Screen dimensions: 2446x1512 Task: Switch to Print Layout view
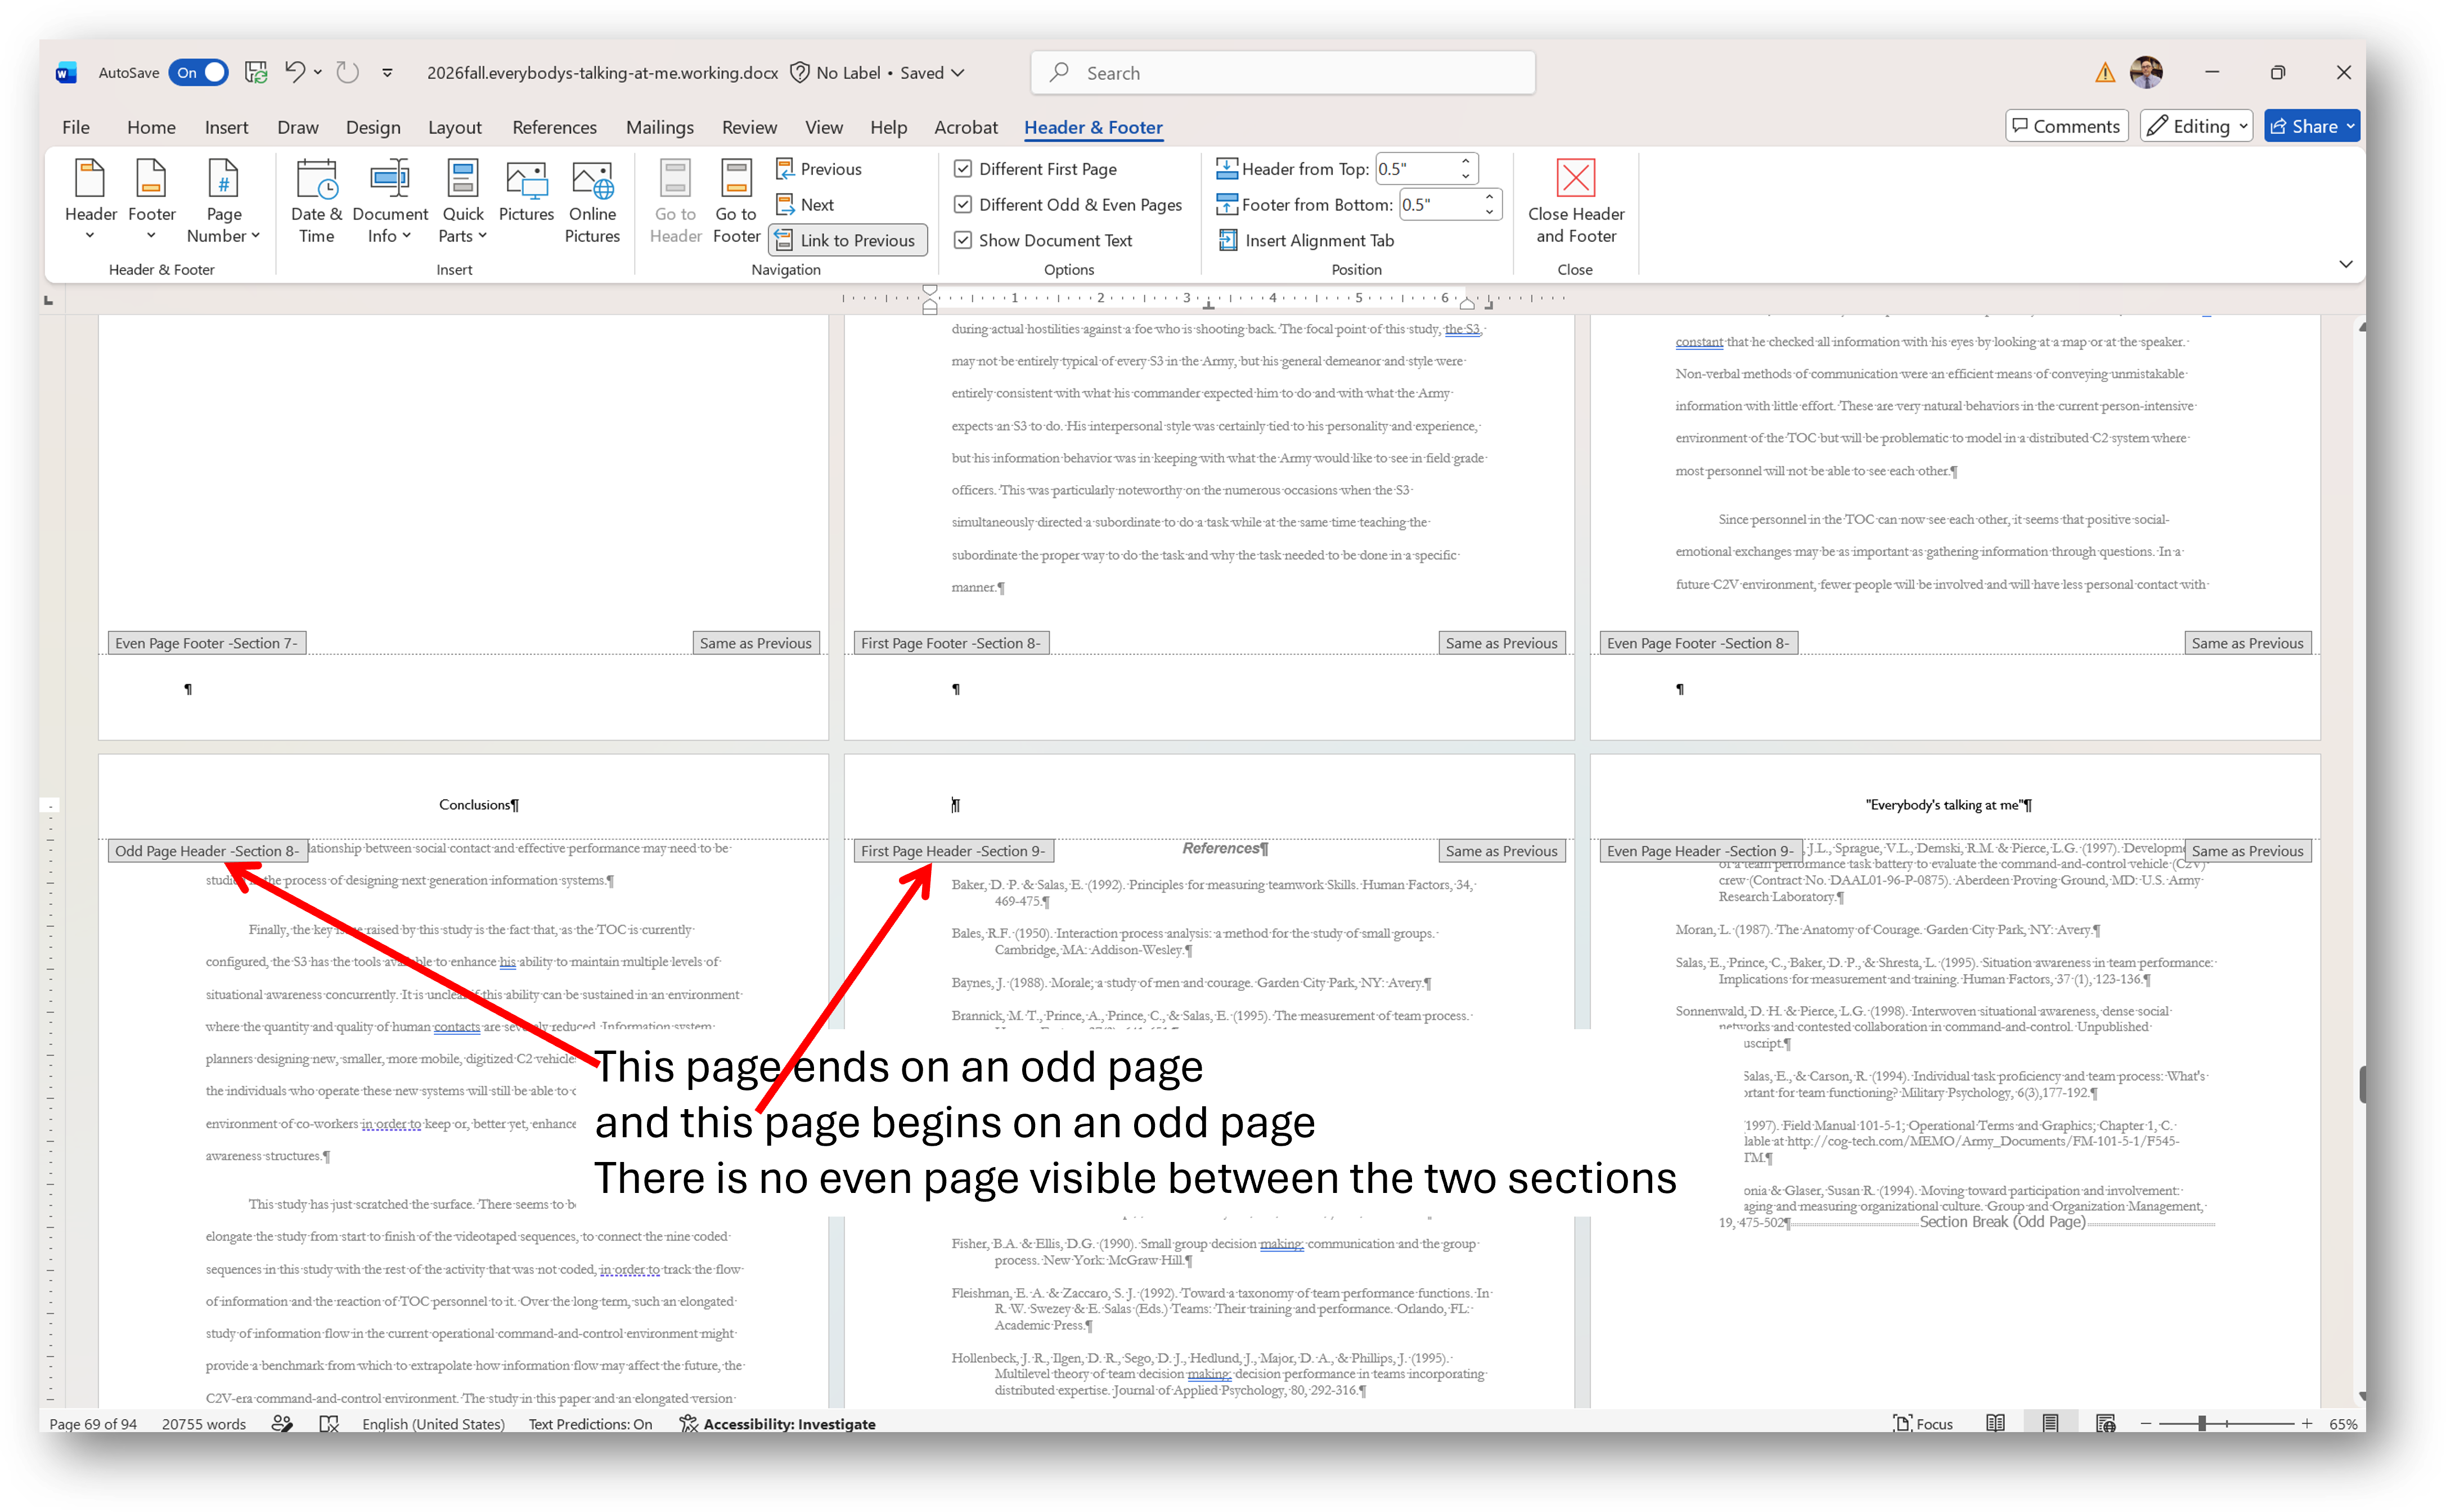pyautogui.click(x=2050, y=1424)
